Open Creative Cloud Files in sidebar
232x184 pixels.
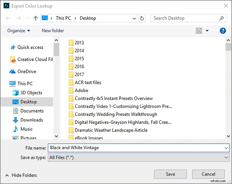pos(35,59)
